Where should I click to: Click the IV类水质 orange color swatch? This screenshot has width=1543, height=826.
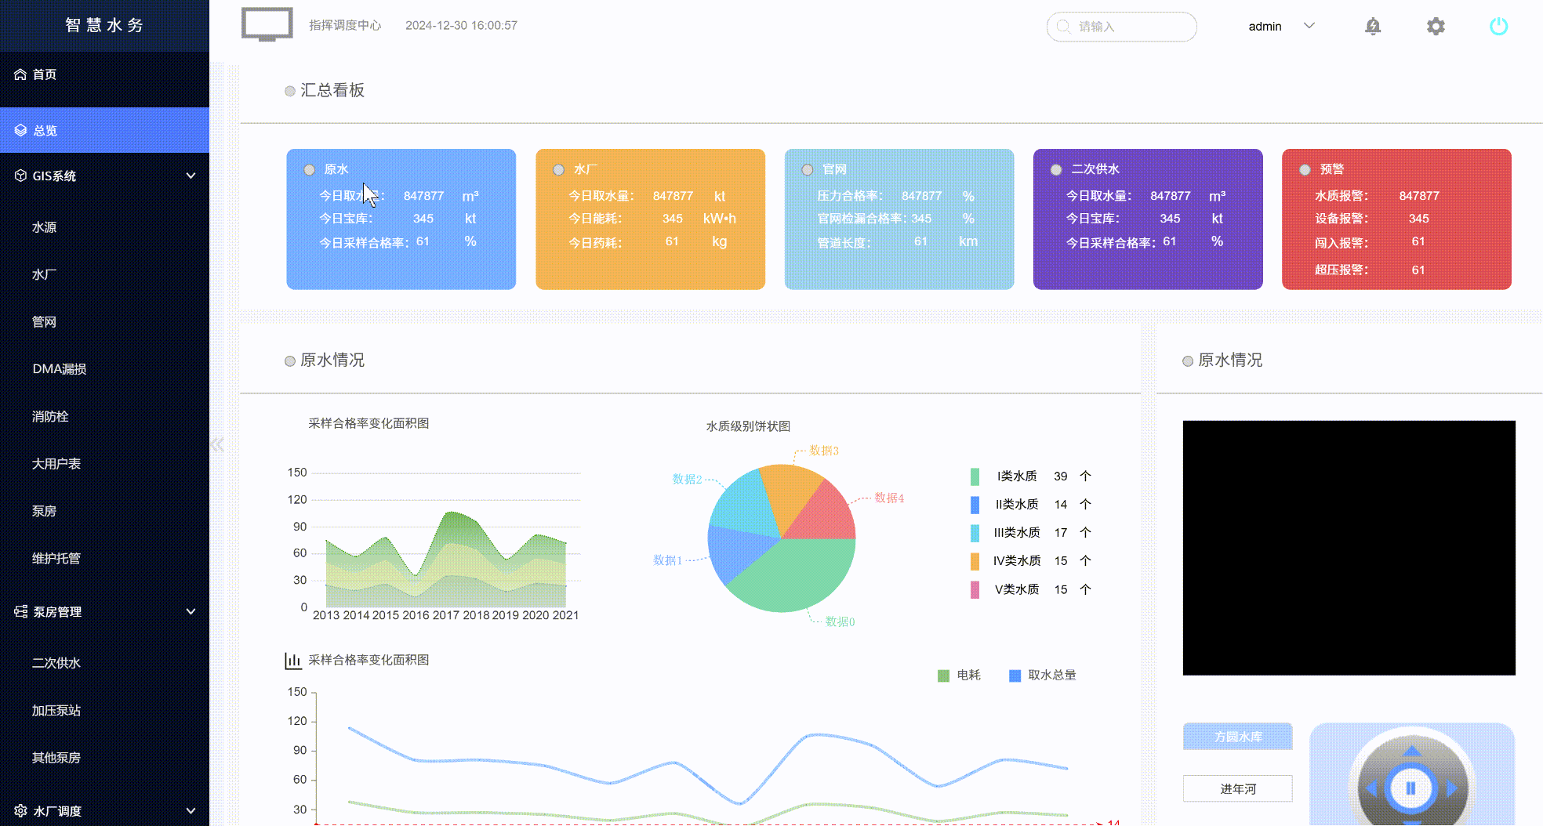pyautogui.click(x=975, y=561)
